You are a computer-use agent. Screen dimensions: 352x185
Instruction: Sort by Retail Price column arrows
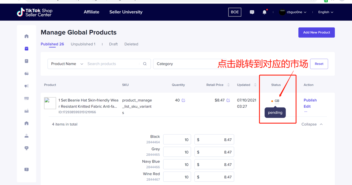(228, 85)
